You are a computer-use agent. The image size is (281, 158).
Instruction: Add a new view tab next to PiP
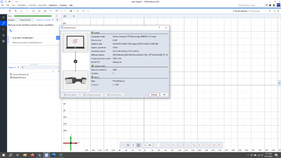[74, 16]
